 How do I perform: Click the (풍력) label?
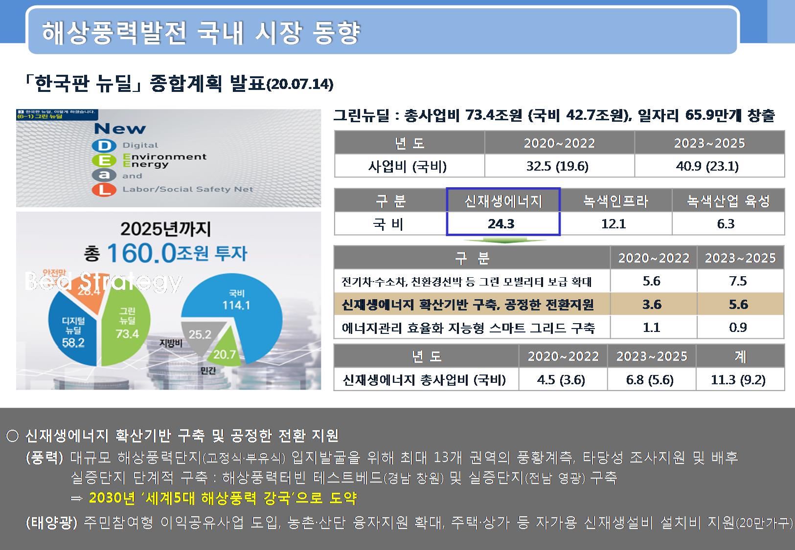pos(45,458)
